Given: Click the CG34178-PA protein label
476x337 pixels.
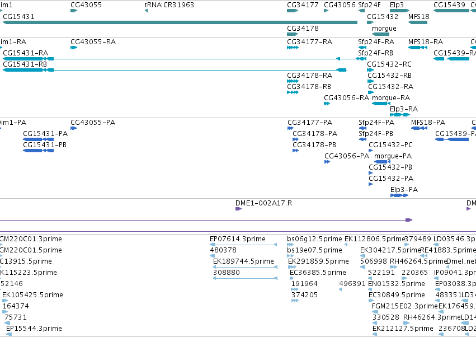Looking at the screenshot, I should pyautogui.click(x=315, y=134).
